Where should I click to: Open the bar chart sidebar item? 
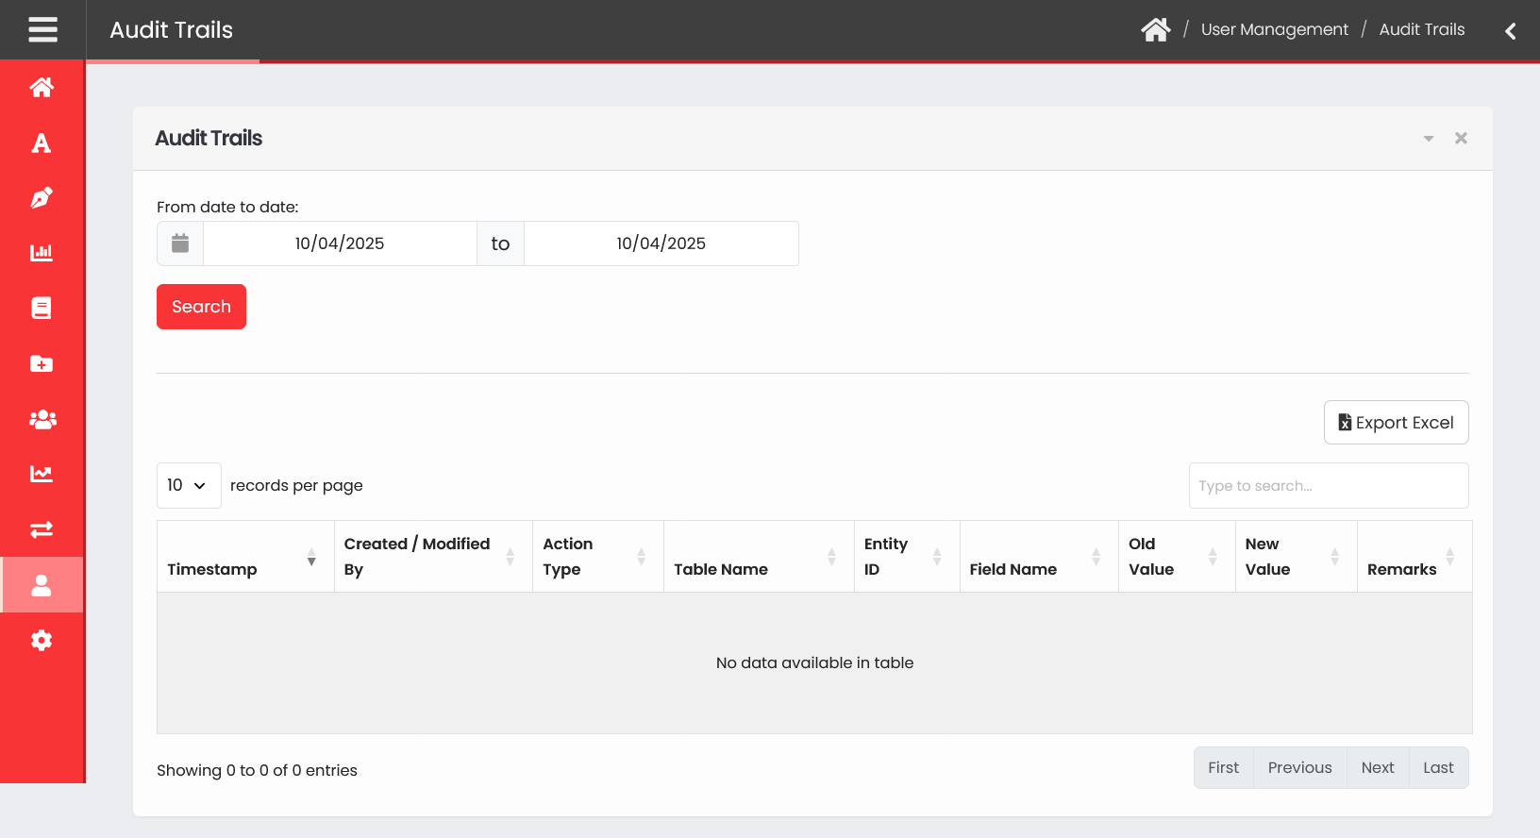click(x=42, y=253)
